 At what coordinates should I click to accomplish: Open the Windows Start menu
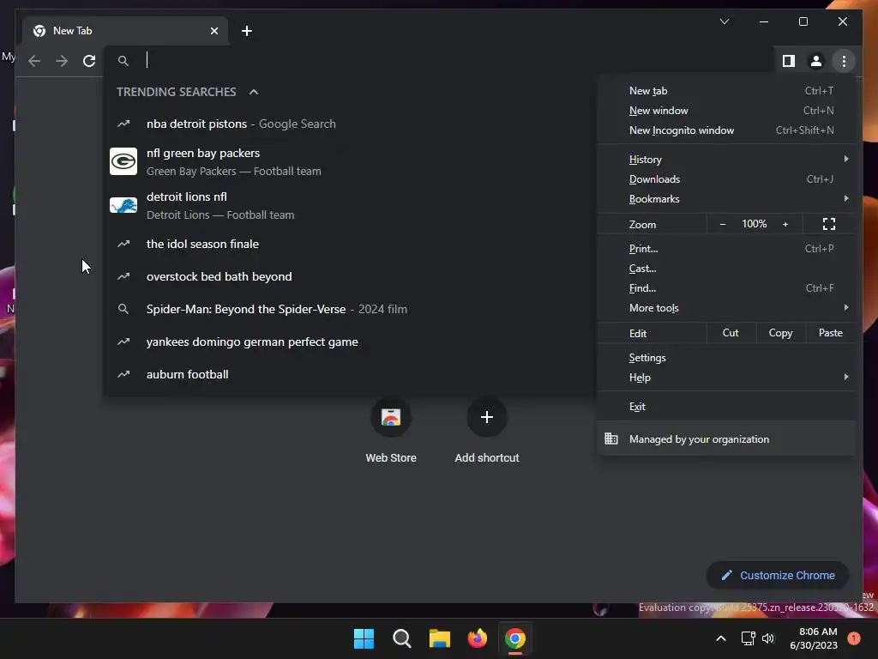point(364,638)
